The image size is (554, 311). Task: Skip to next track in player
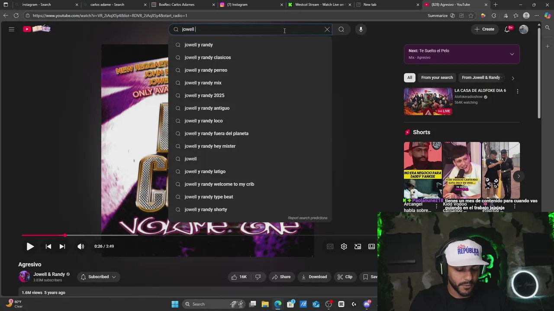point(62,246)
